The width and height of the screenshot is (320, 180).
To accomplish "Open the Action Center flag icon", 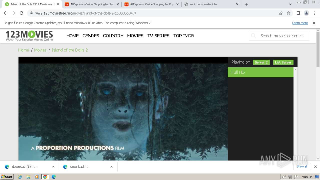I will click(296, 177).
